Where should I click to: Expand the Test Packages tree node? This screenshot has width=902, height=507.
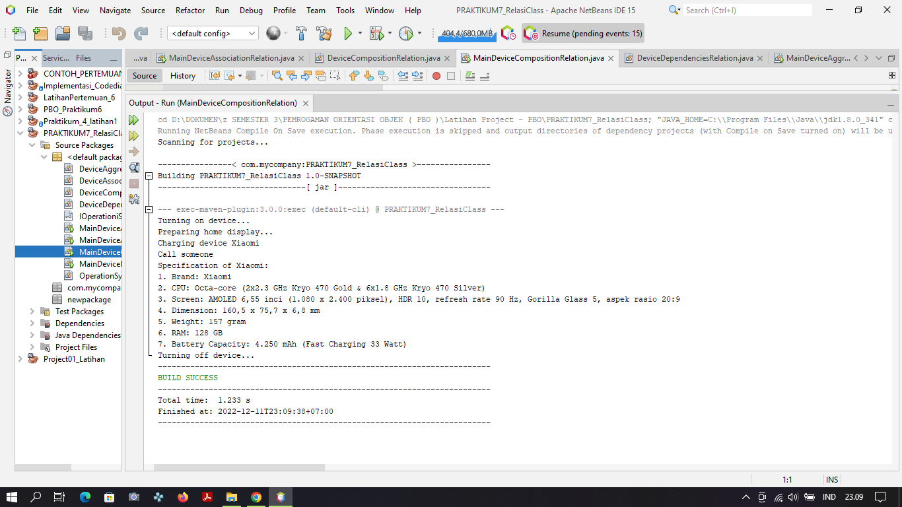point(32,312)
